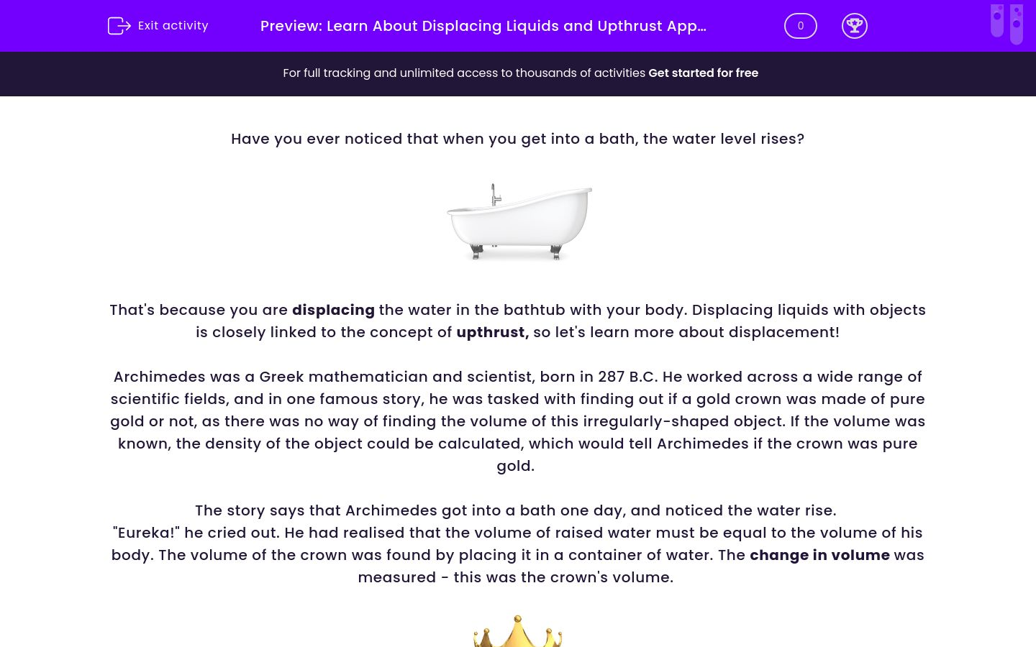This screenshot has height=647, width=1036.
Task: Click the bold word upthrust
Action: [492, 332]
